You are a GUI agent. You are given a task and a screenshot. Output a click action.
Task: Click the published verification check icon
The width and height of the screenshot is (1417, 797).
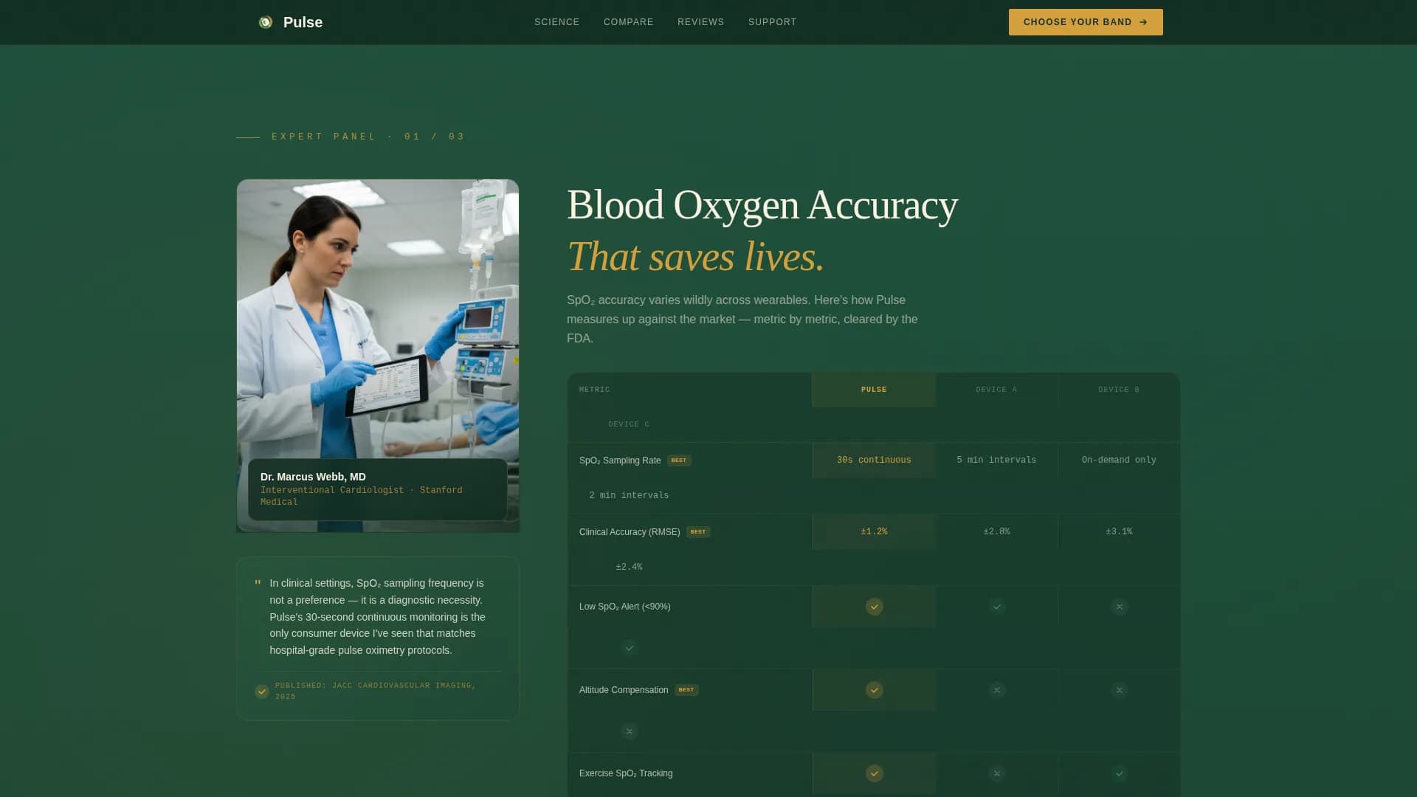click(x=262, y=691)
